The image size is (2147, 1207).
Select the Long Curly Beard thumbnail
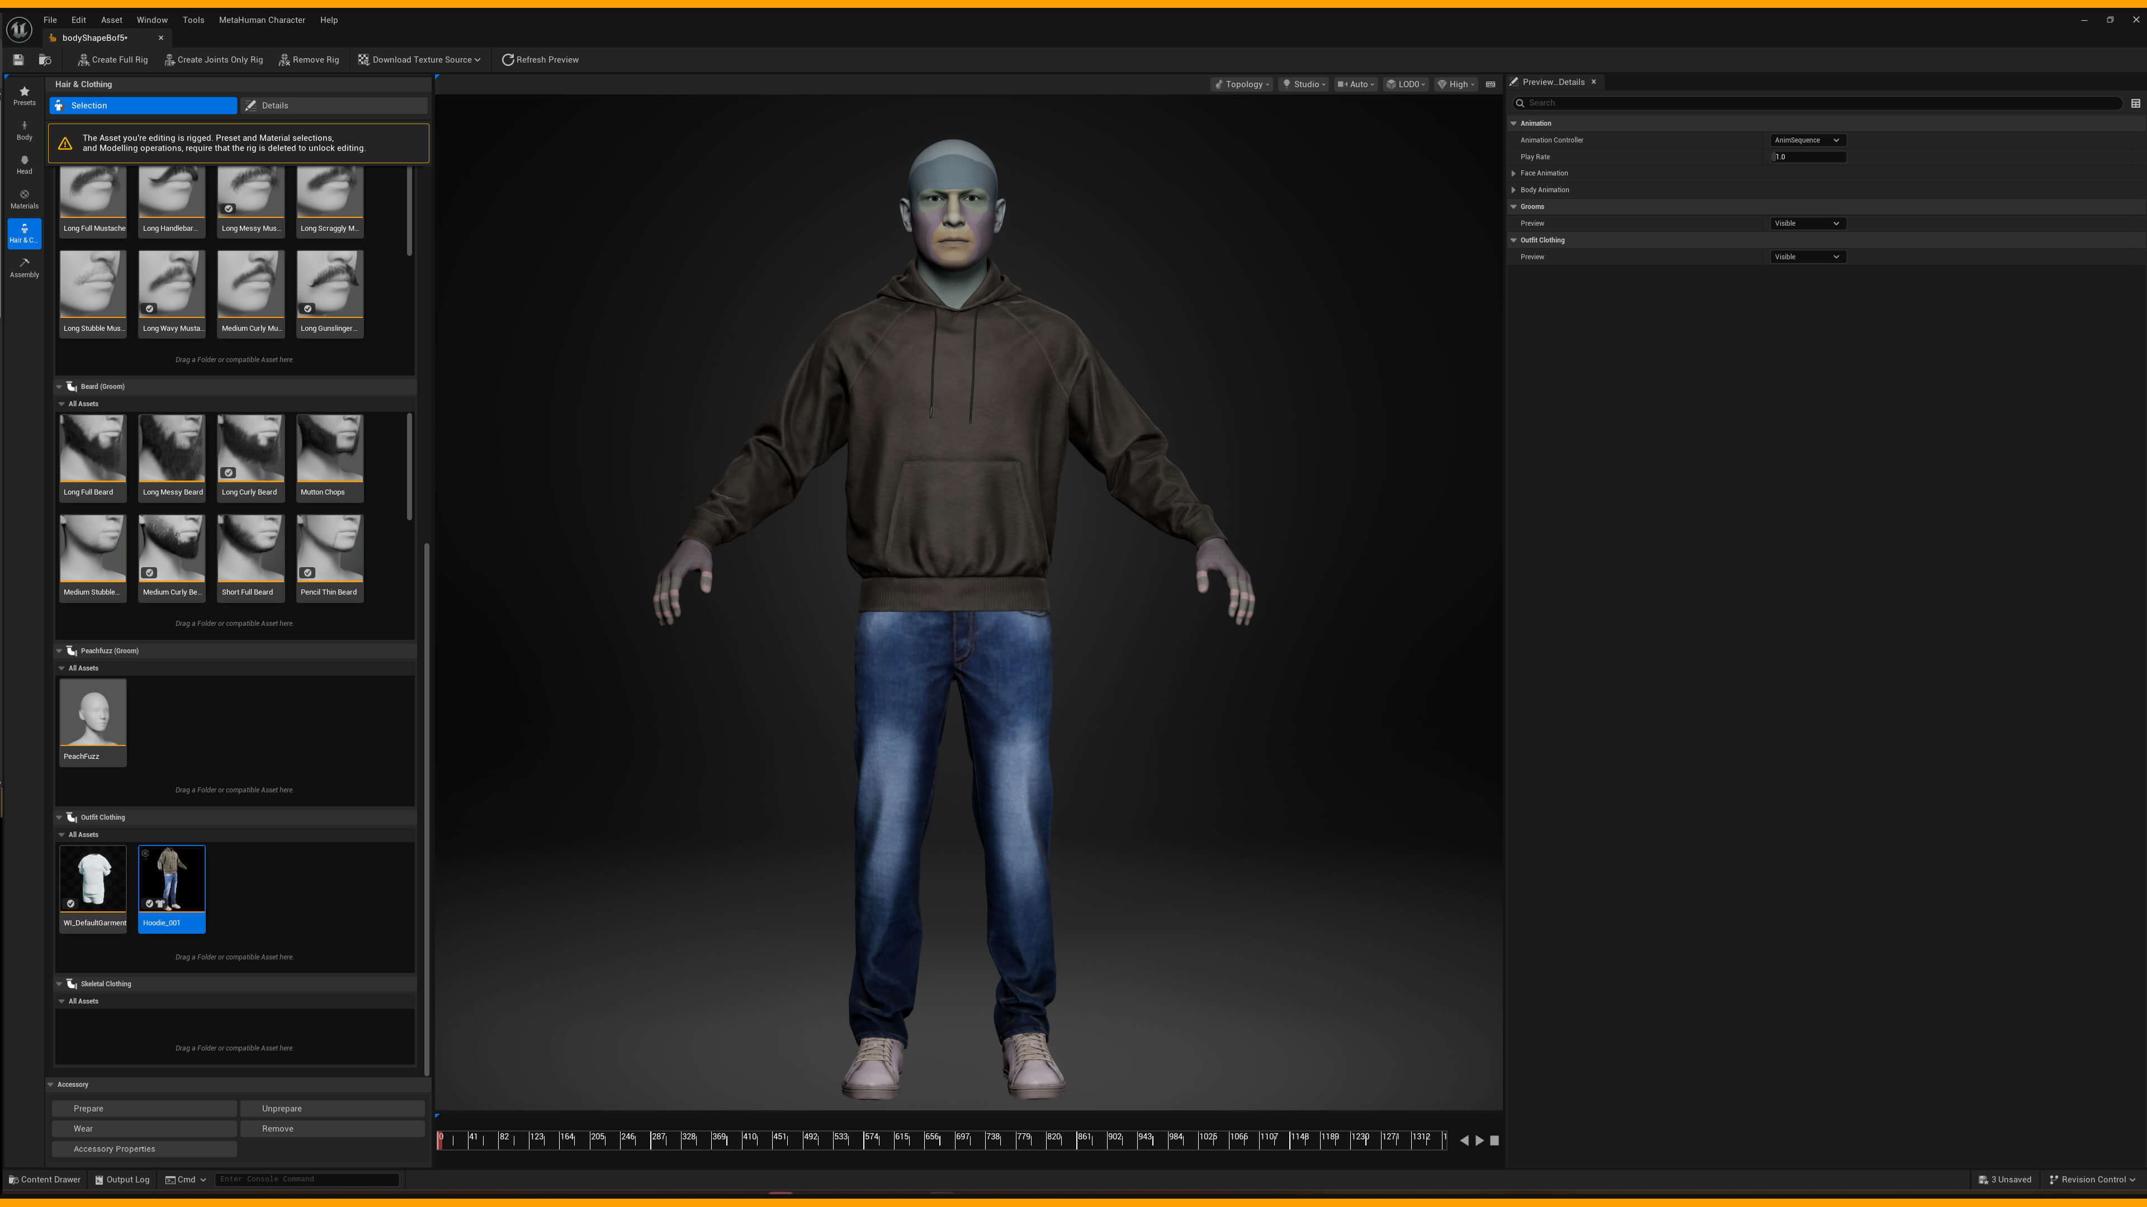tap(251, 457)
